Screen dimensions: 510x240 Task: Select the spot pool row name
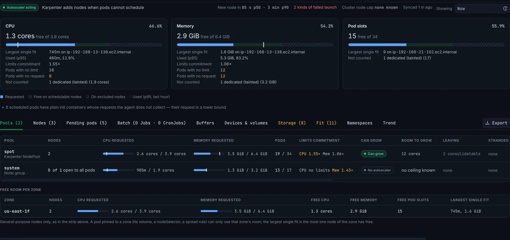tap(9, 152)
